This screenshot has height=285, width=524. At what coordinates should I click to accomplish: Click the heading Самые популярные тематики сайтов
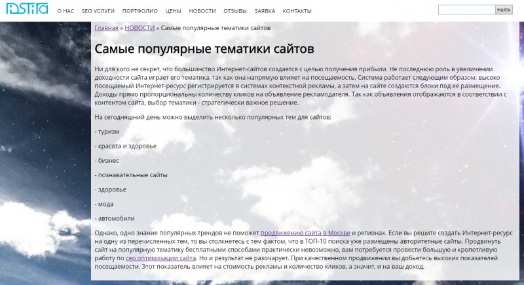coord(204,49)
